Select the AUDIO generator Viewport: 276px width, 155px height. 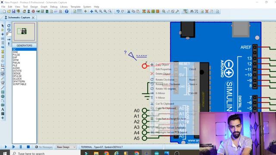point(16,68)
